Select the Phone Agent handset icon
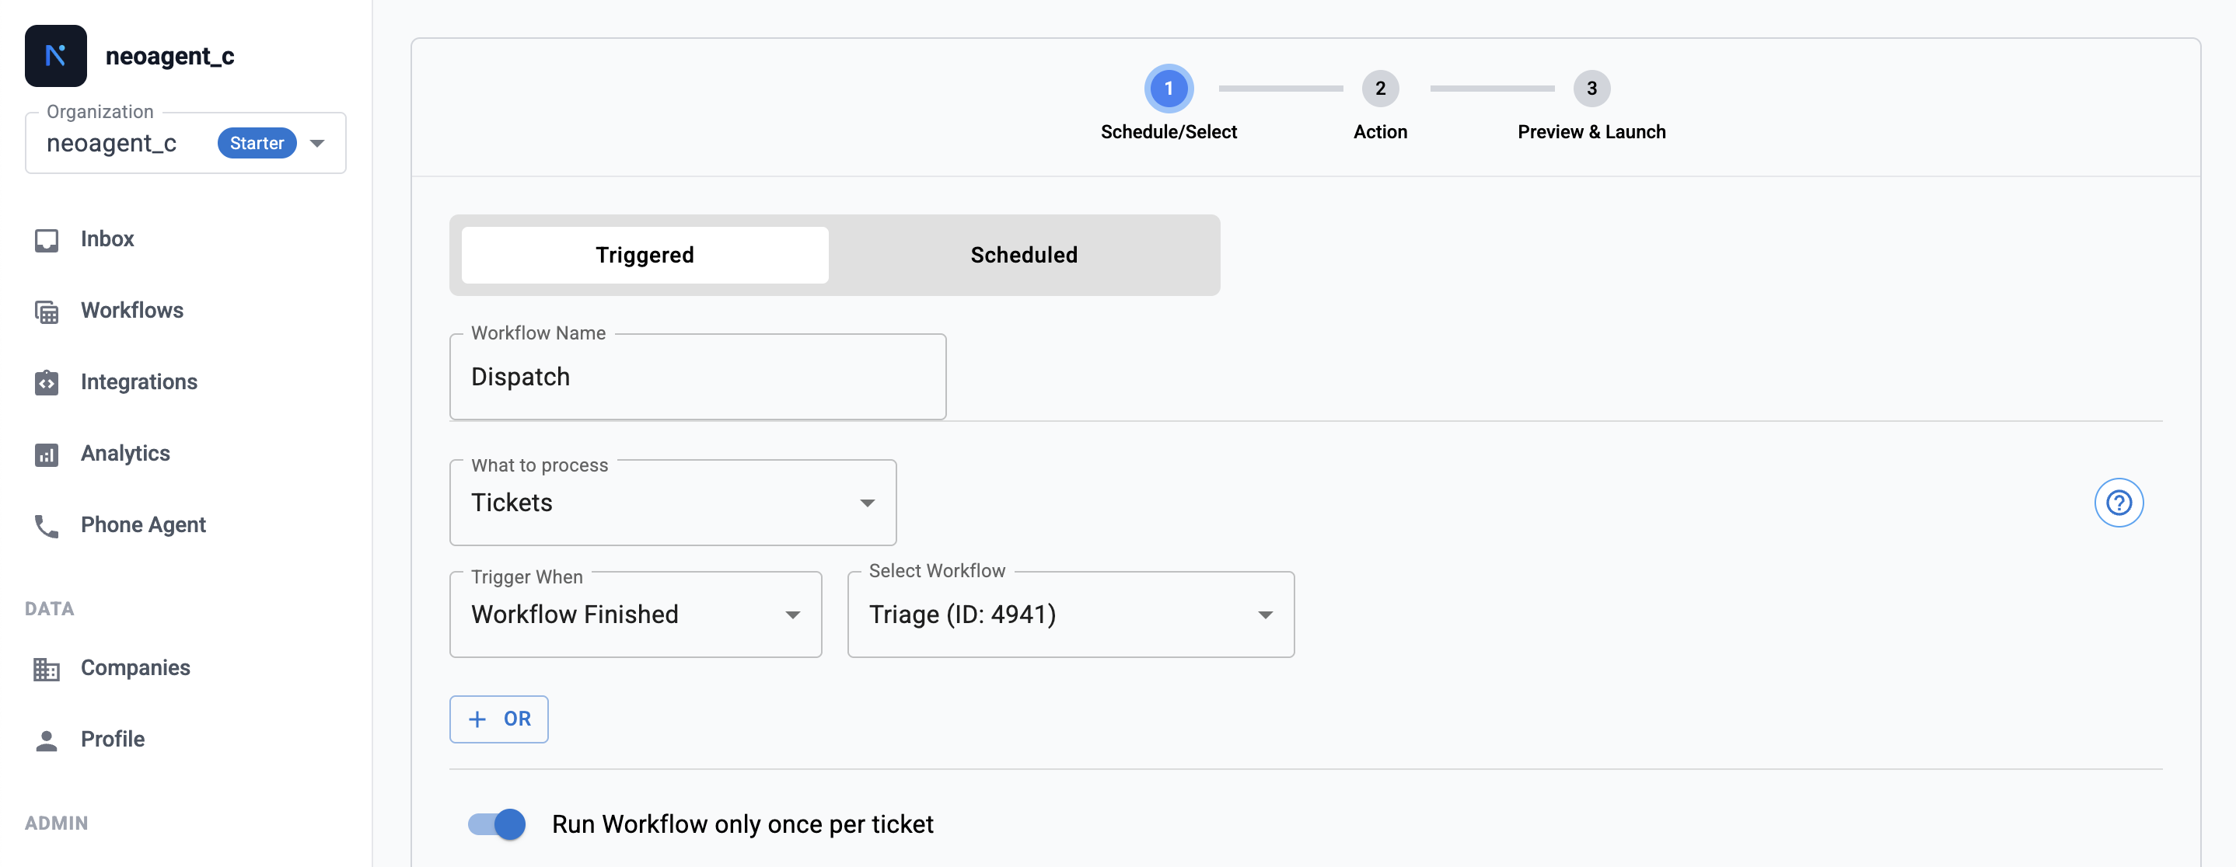Viewport: 2236px width, 867px height. click(x=46, y=525)
